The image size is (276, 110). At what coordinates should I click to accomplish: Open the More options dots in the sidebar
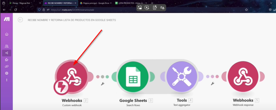[x=7, y=80]
